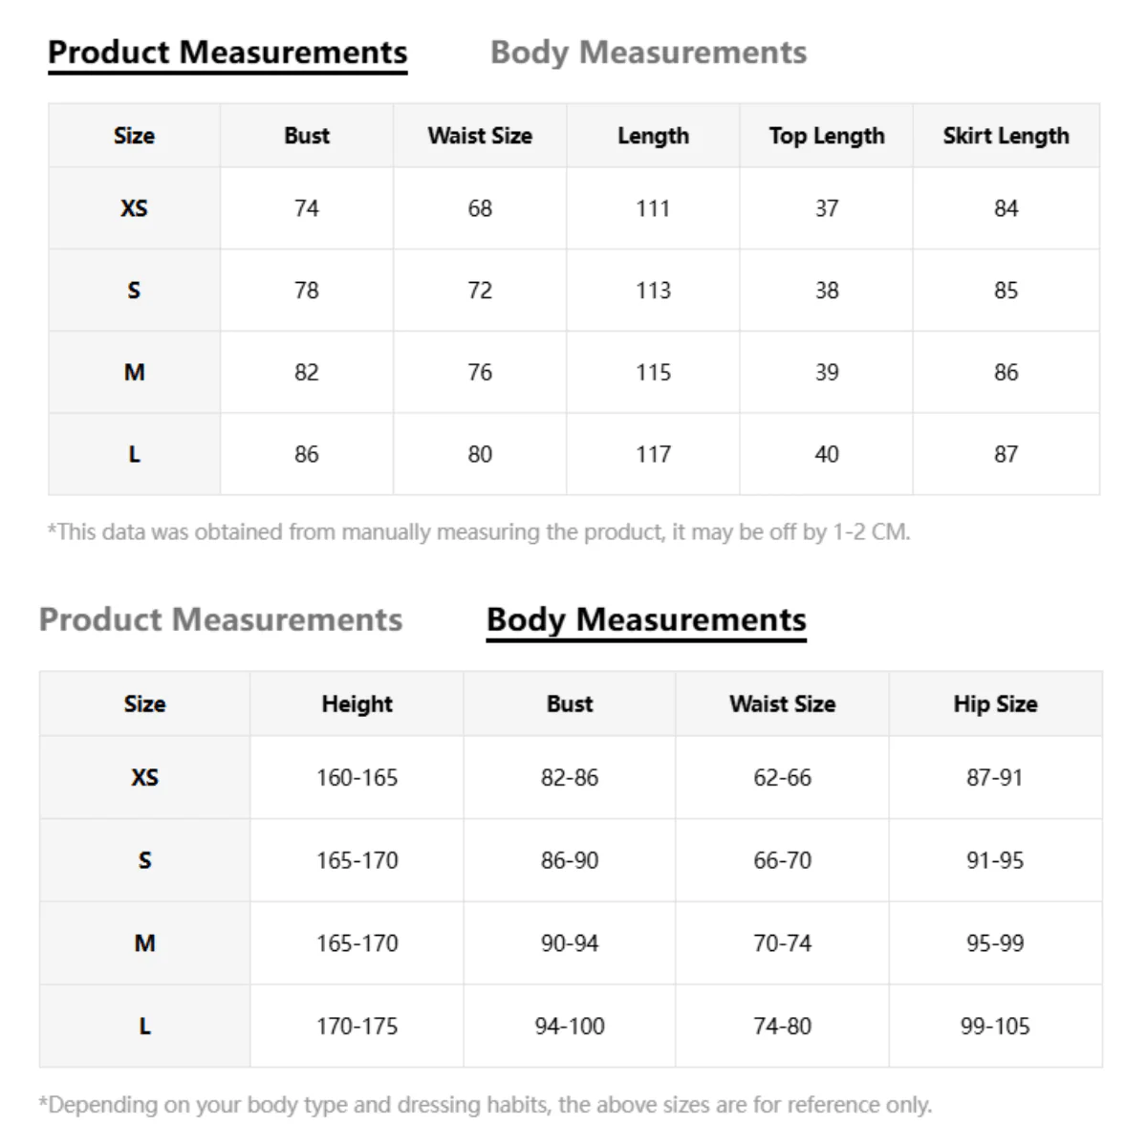This screenshot has width=1147, height=1147.
Task: Click the 94-100 bust range cell
Action: pyautogui.click(x=570, y=1026)
